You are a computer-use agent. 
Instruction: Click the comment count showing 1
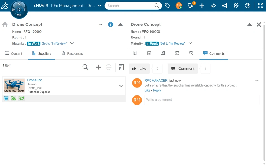205,69
